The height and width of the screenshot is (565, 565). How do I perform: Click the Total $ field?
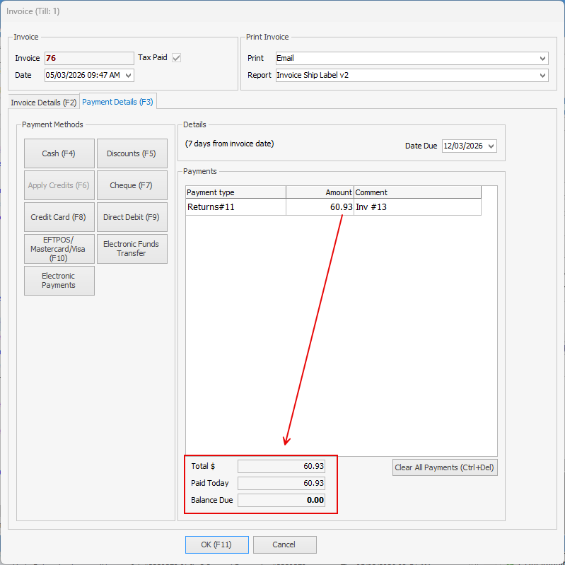coord(281,466)
